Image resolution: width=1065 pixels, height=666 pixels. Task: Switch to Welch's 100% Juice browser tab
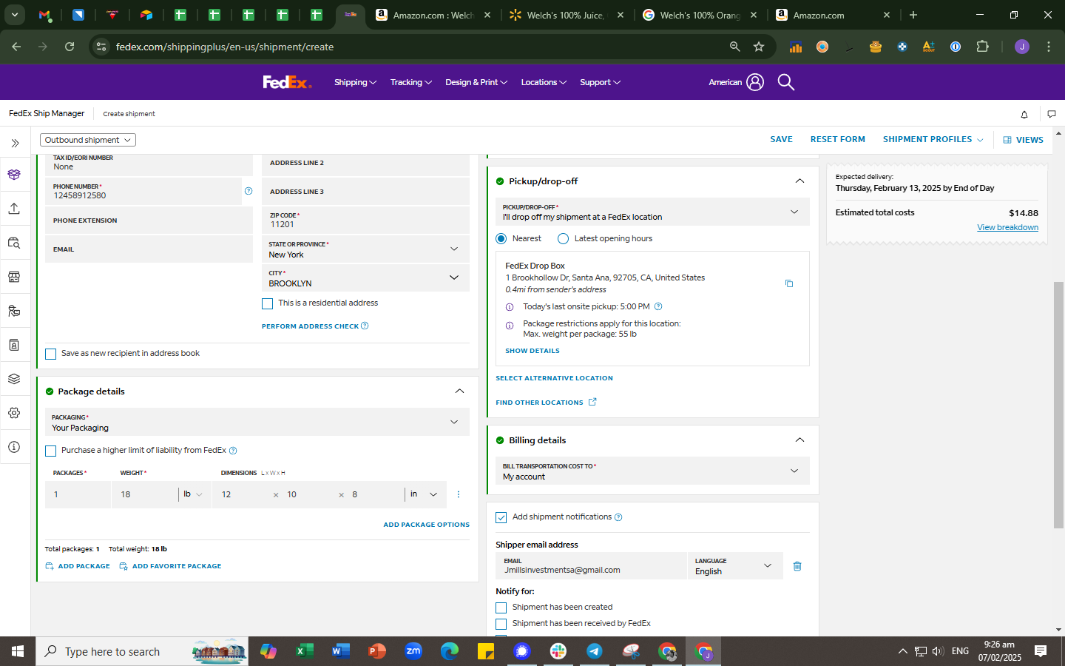(x=567, y=15)
